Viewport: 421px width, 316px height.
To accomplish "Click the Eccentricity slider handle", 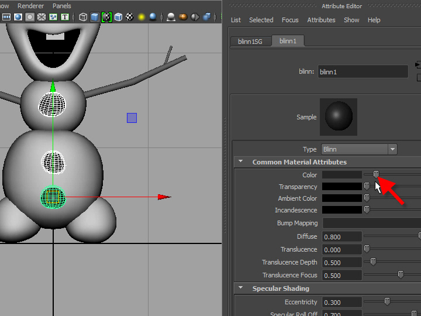I will [x=387, y=302].
